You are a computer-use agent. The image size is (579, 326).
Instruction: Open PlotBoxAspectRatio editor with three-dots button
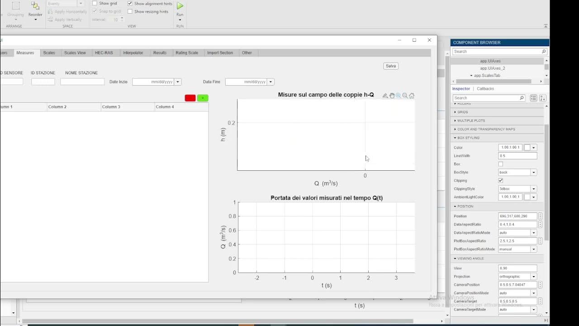540,241
